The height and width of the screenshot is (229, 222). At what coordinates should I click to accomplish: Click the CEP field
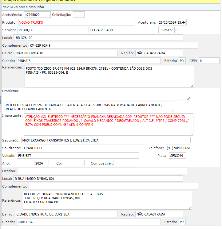coord(209,61)
